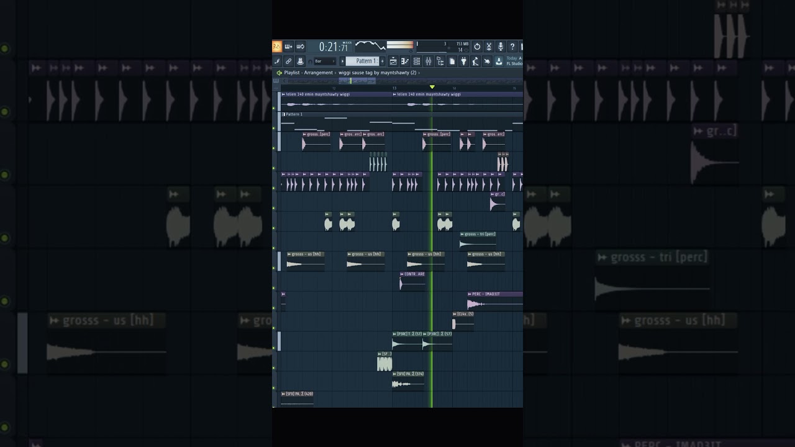Select the grosss - tri [perc] clip
The height and width of the screenshot is (447, 795).
pyautogui.click(x=478, y=241)
